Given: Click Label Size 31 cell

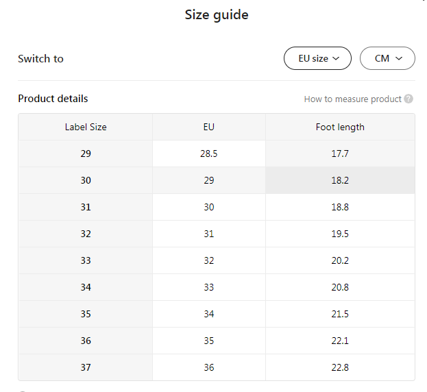Looking at the screenshot, I should point(86,207).
